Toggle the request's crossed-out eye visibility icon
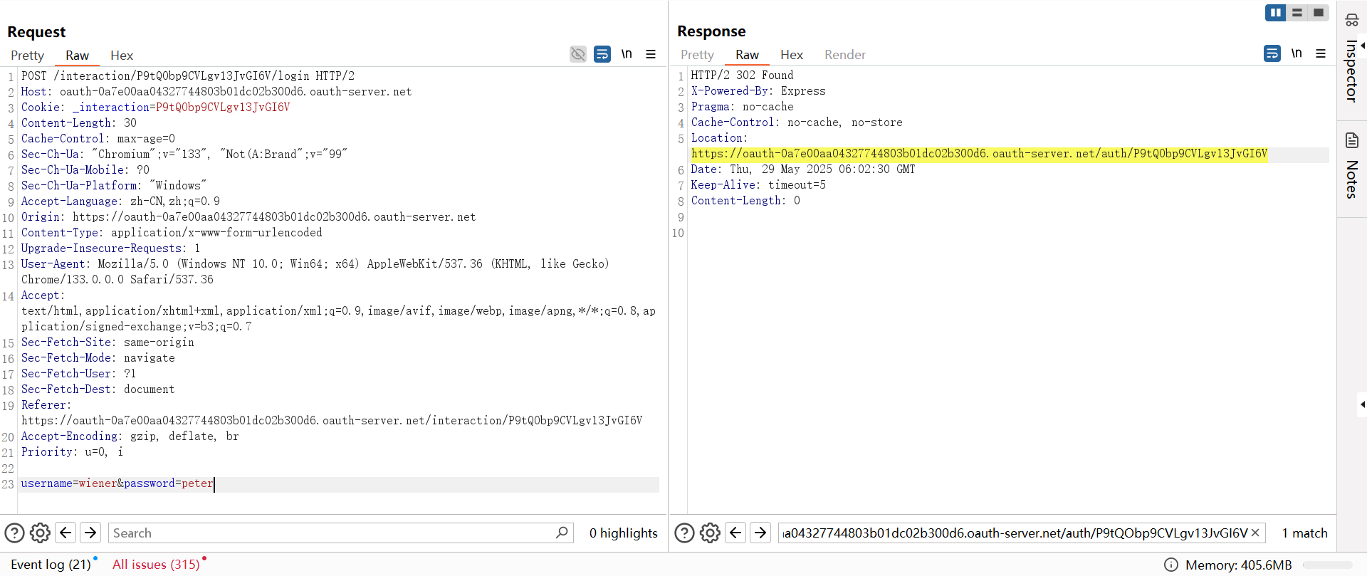 [x=578, y=54]
